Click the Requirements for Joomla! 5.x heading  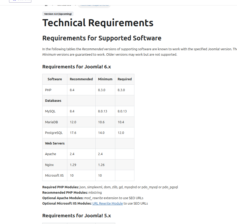click(76, 216)
